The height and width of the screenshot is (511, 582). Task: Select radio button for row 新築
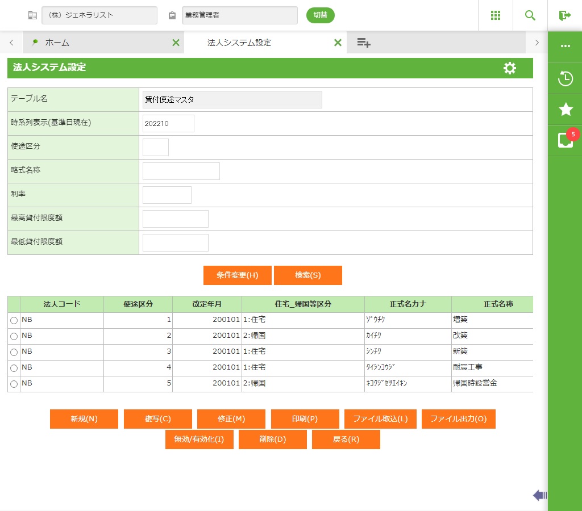click(x=14, y=353)
